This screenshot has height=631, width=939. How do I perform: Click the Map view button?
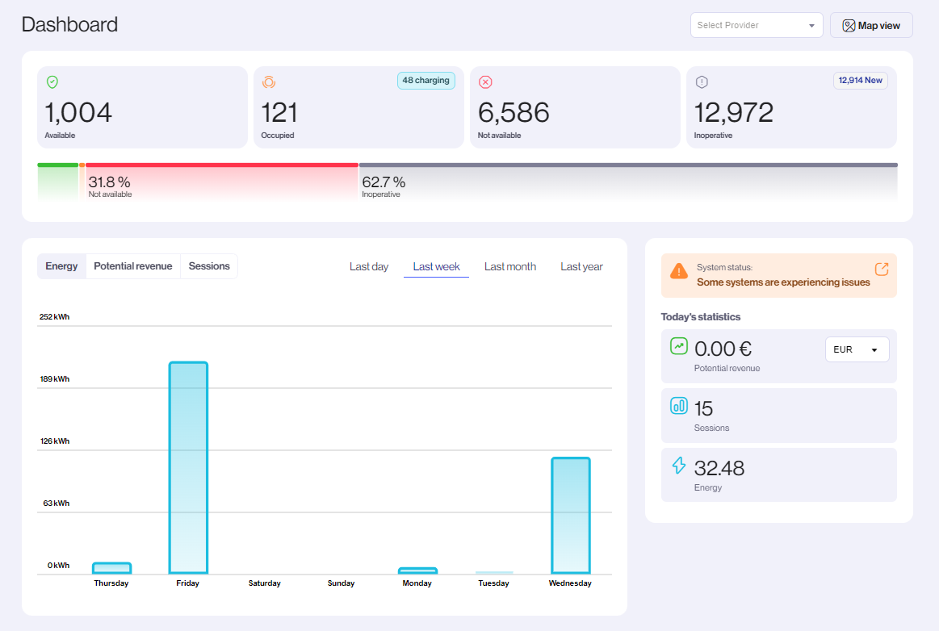point(871,25)
